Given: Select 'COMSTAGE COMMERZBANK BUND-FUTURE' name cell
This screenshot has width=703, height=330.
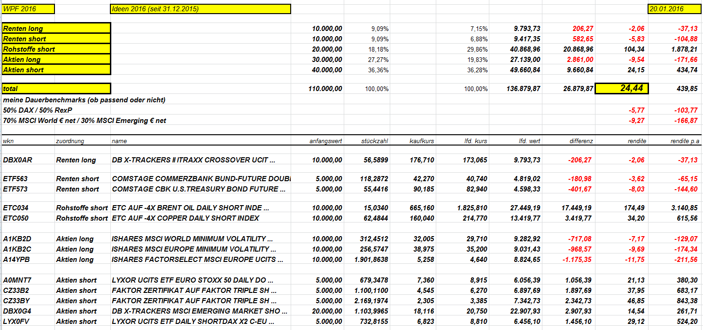Looking at the screenshot, I should [x=201, y=178].
